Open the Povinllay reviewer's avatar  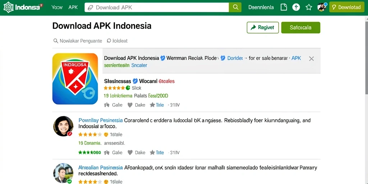(63, 126)
